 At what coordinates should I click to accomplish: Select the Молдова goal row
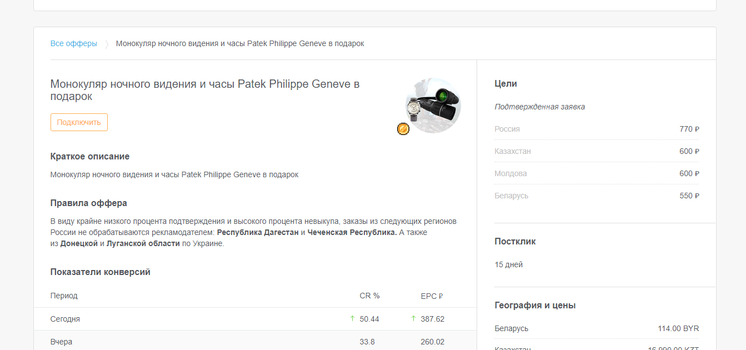(x=596, y=173)
